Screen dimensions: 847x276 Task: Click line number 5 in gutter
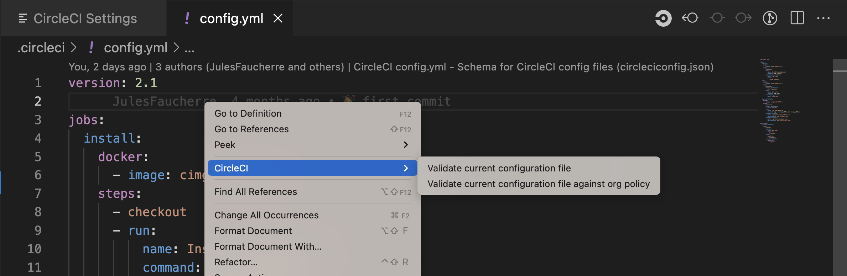(38, 157)
